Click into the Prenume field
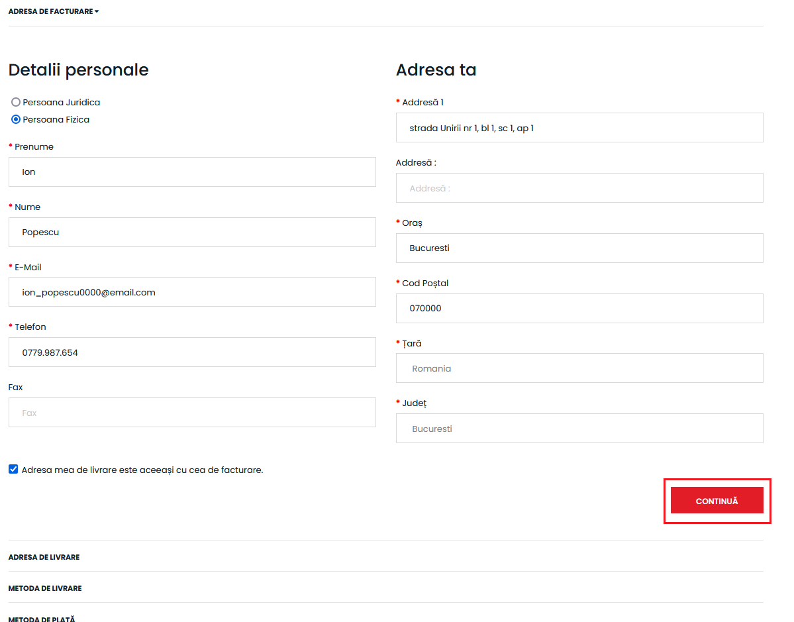The height and width of the screenshot is (622, 794). (x=192, y=172)
